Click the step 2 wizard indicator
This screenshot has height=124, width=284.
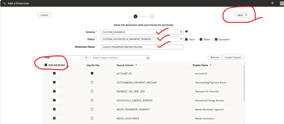pyautogui.click(x=152, y=17)
